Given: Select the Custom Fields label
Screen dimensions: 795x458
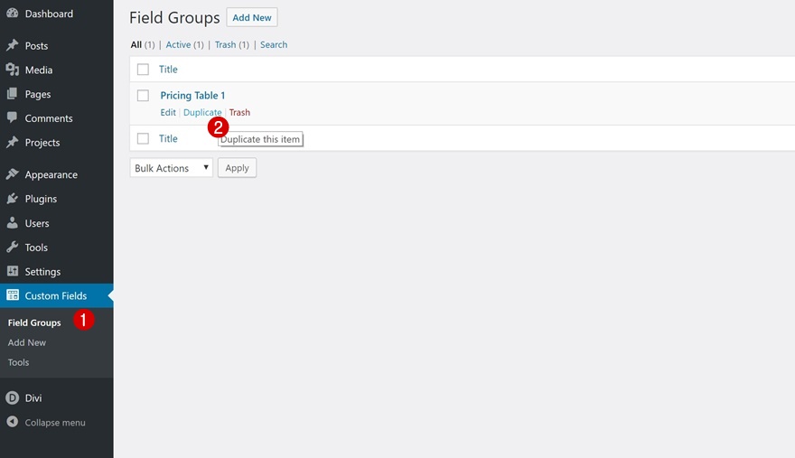Looking at the screenshot, I should click(x=56, y=295).
